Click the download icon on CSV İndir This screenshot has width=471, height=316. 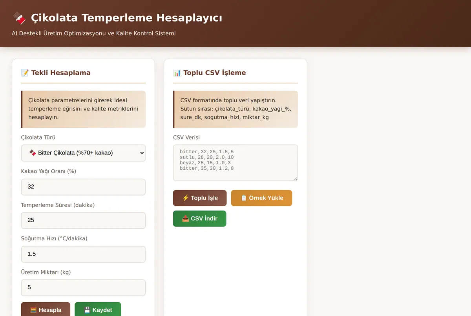coord(186,218)
